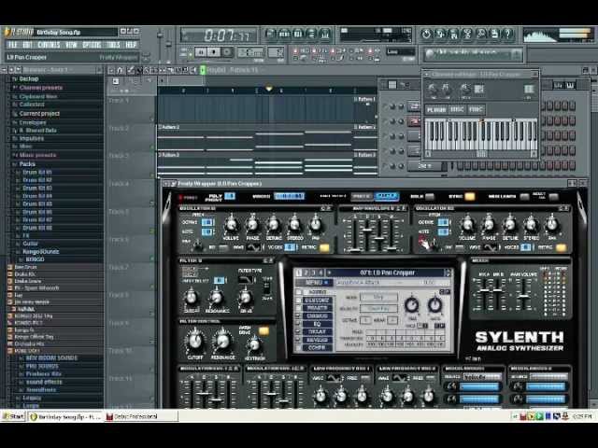Image resolution: width=598 pixels, height=448 pixels.
Task: Click the Record button in transport panel
Action: 227,52
